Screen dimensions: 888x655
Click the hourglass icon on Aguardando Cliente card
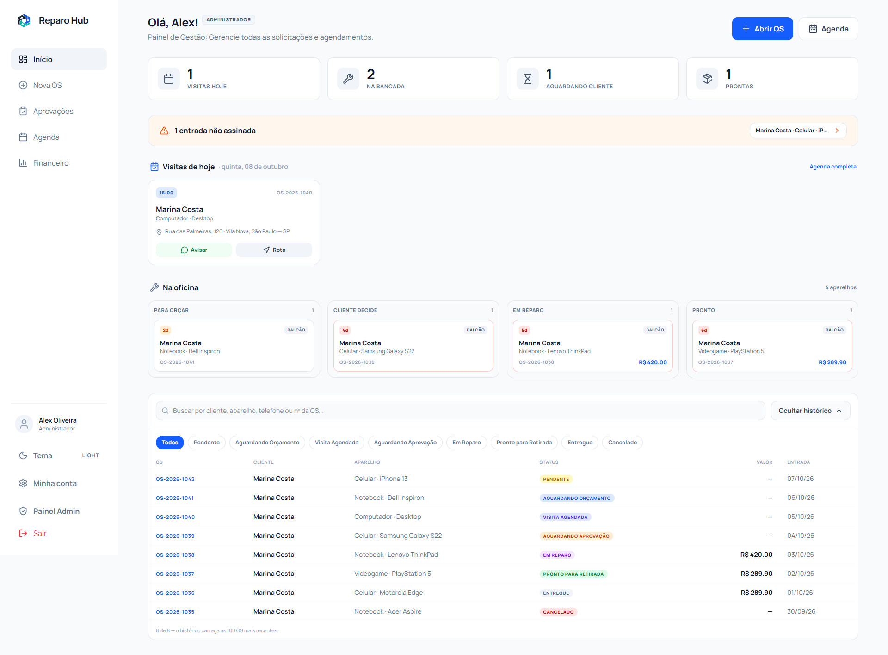point(528,79)
